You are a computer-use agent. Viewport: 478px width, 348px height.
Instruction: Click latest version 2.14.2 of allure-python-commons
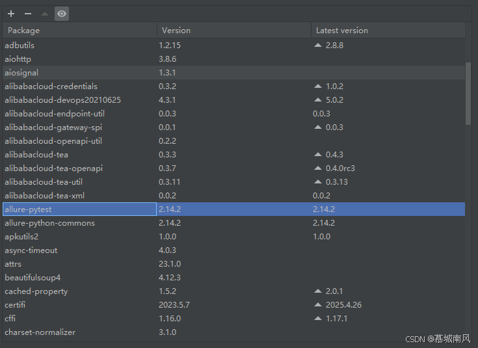click(324, 223)
